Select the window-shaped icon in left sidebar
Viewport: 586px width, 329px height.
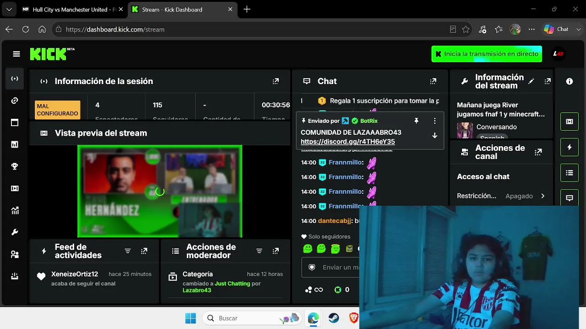click(15, 122)
